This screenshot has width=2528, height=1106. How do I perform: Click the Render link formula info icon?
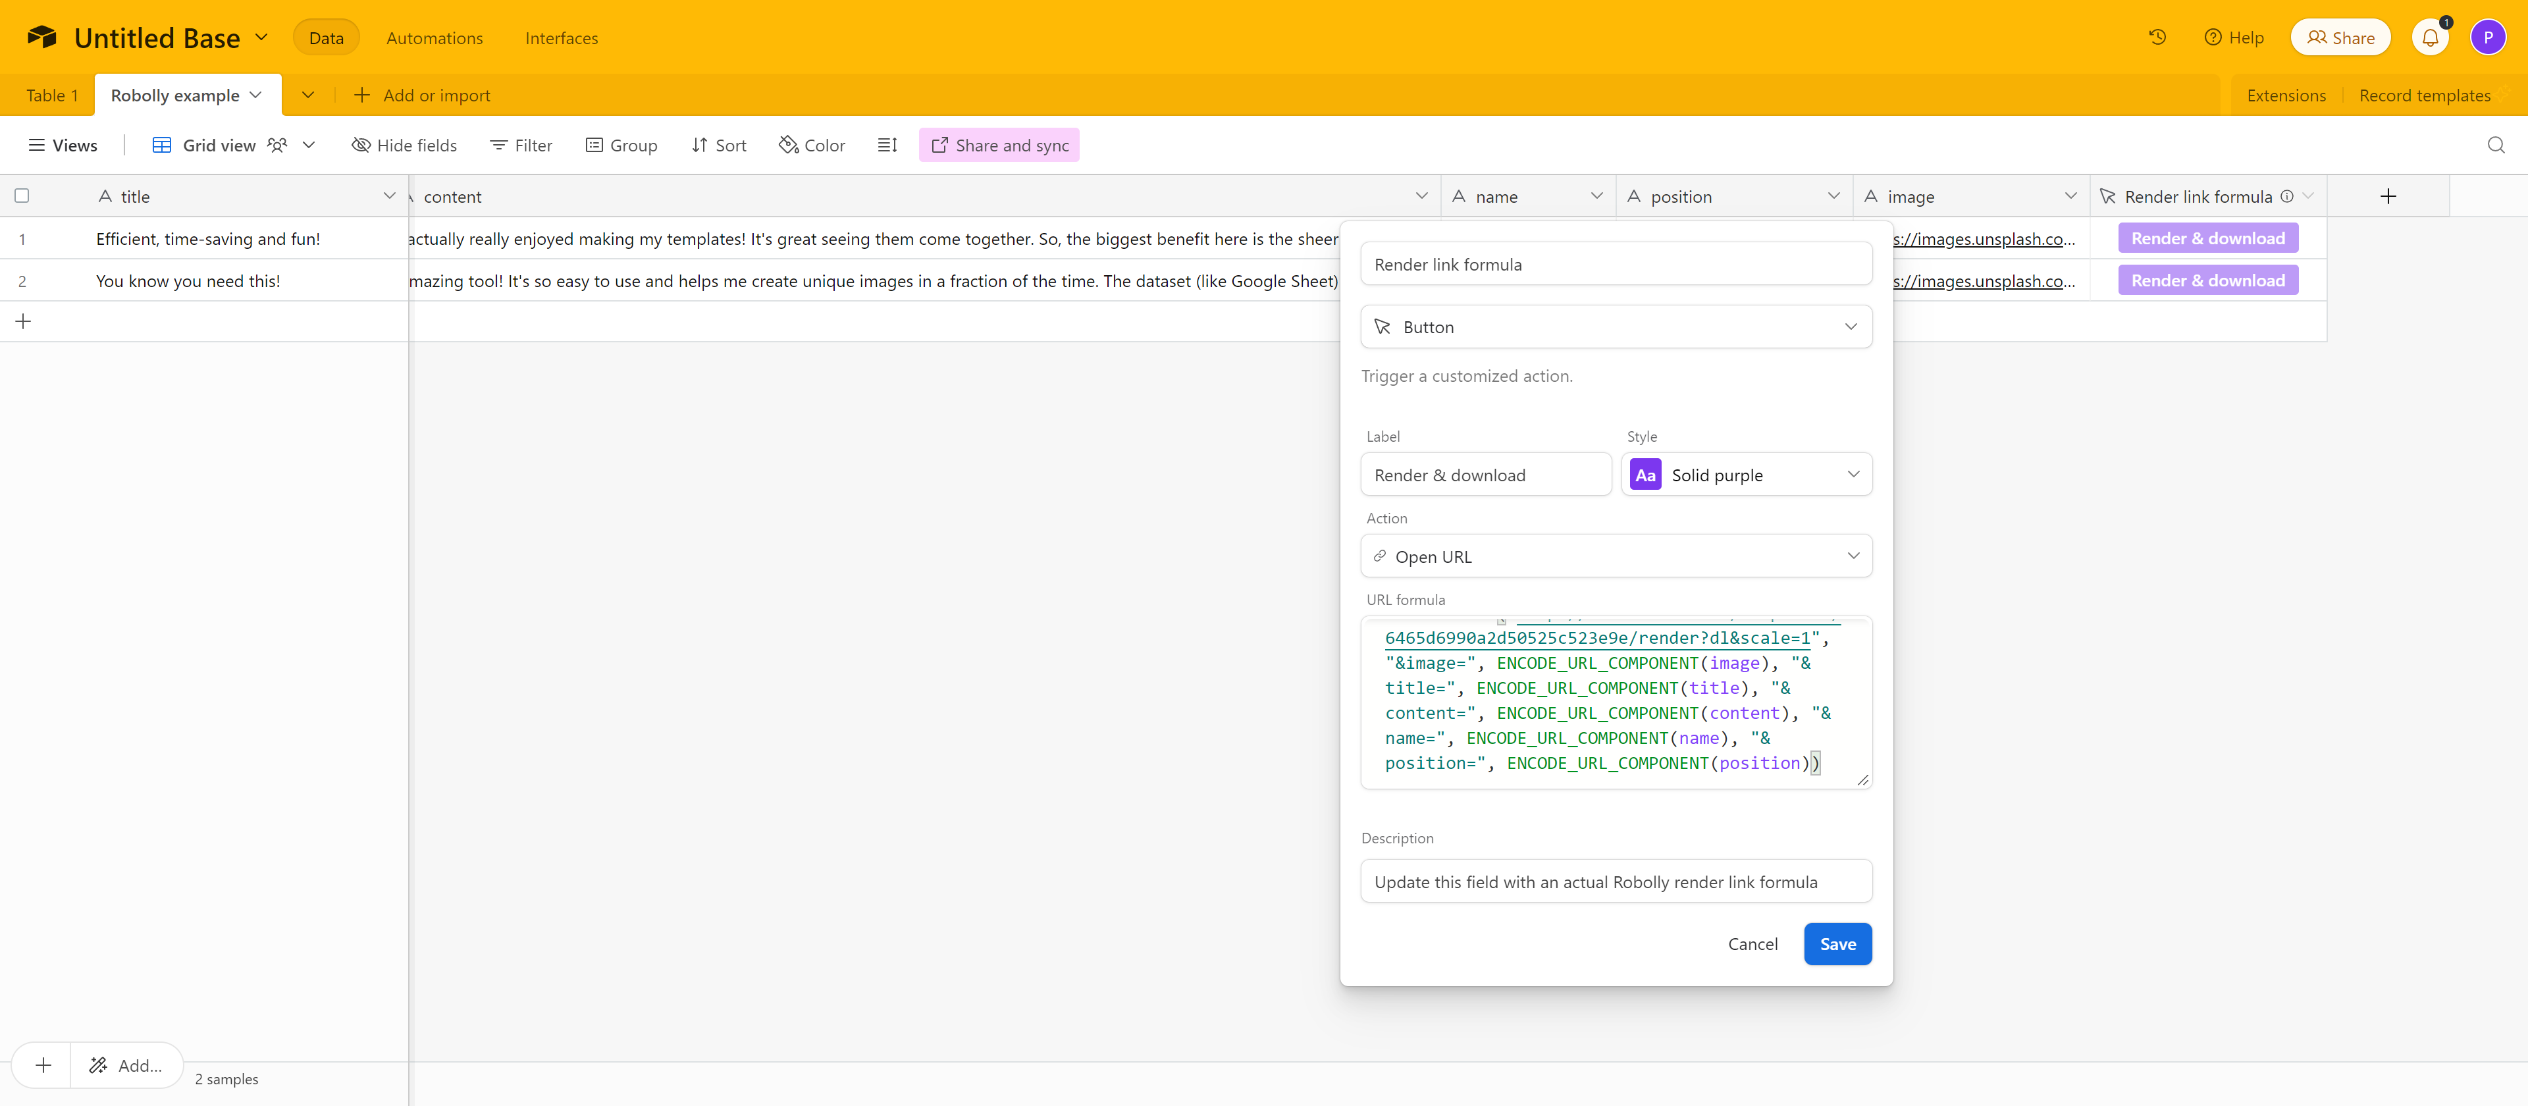tap(2286, 196)
